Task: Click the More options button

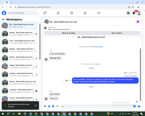Action: coord(117,33)
